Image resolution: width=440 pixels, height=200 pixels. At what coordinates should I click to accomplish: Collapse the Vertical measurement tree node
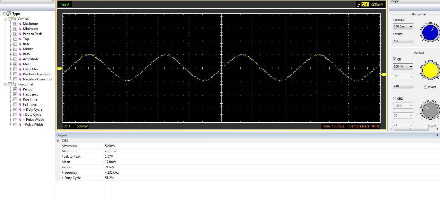5,19
